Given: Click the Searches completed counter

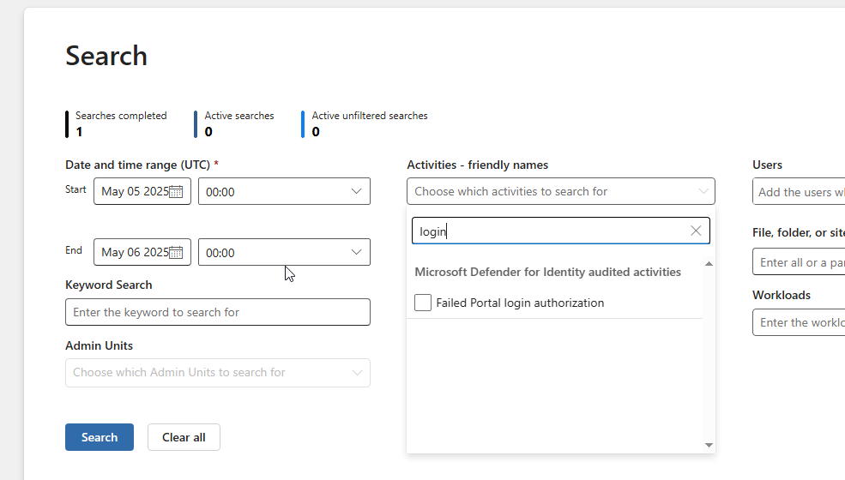Looking at the screenshot, I should [x=117, y=124].
